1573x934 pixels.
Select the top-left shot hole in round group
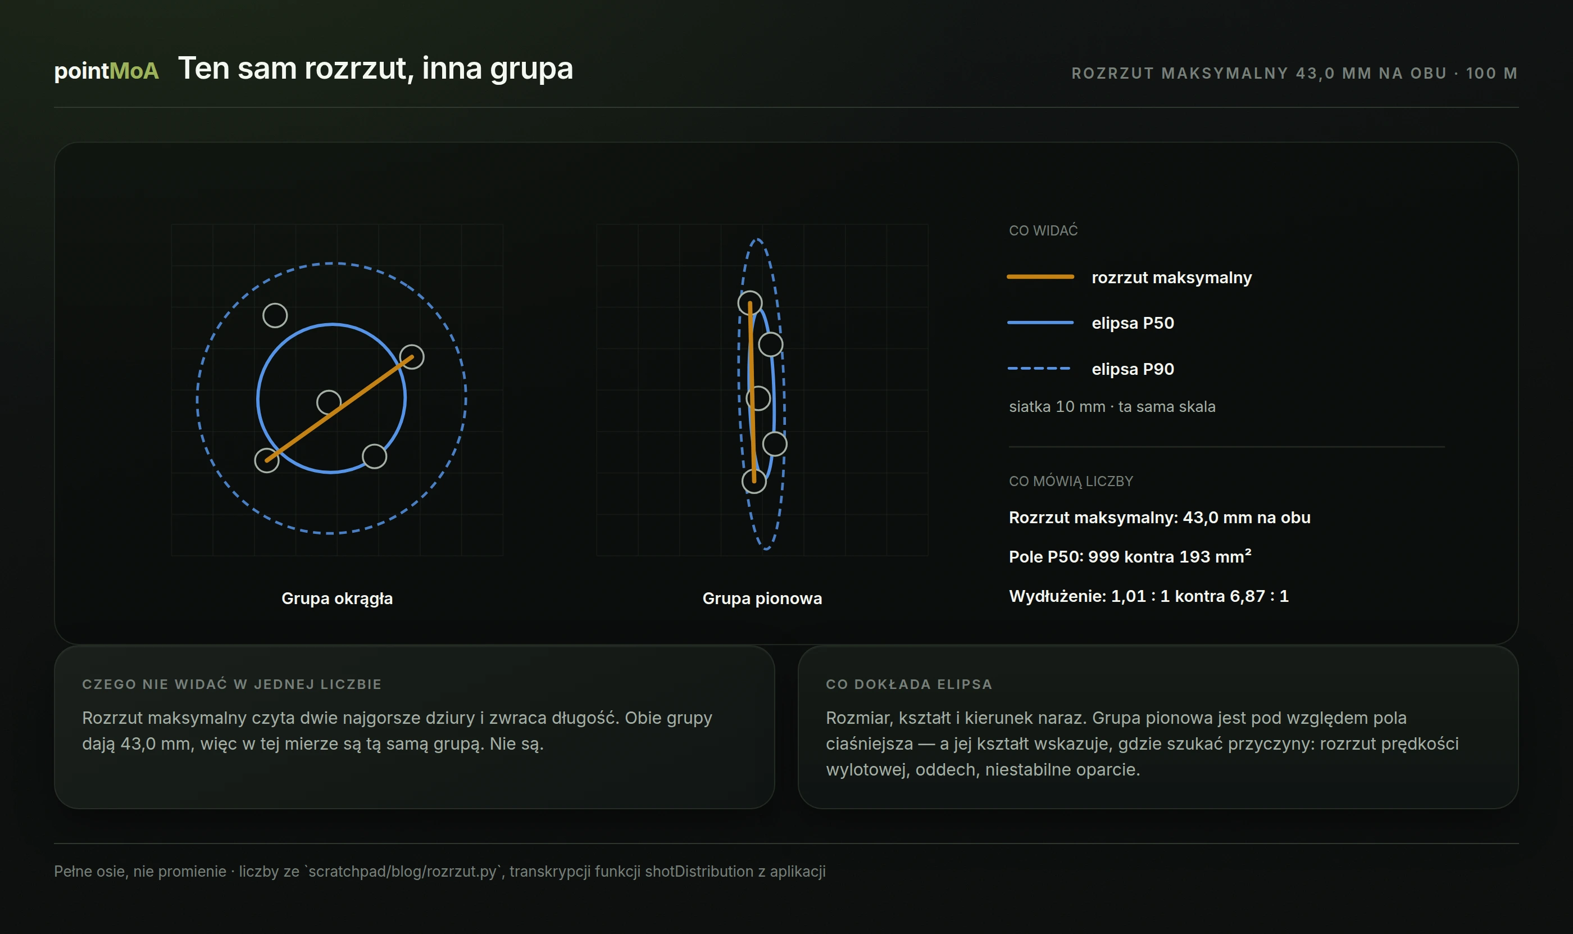click(275, 315)
